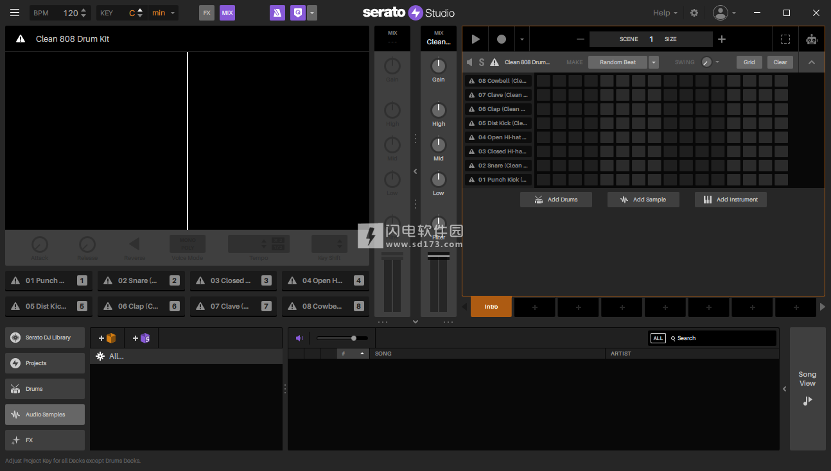Click Add Drums button
The height and width of the screenshot is (471, 831).
coord(556,200)
